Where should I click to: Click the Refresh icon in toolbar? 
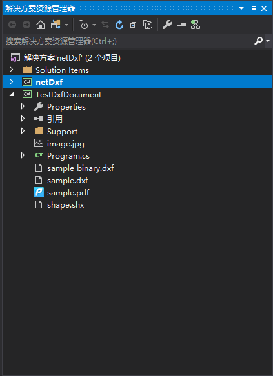click(x=119, y=25)
